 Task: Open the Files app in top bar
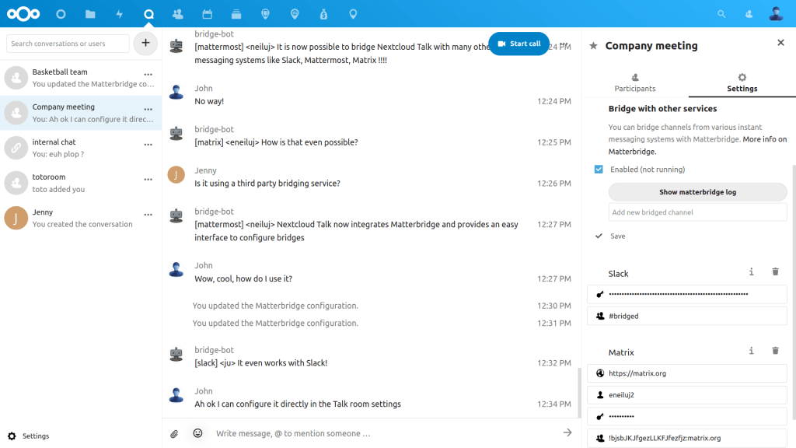pyautogui.click(x=90, y=14)
